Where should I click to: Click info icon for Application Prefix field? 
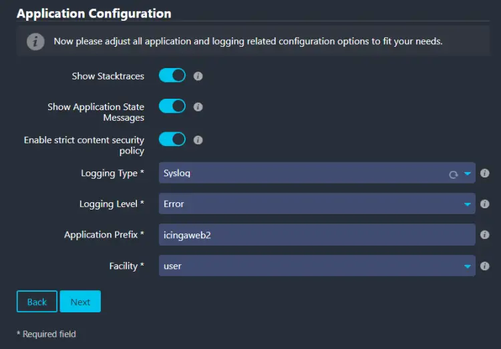[x=485, y=235]
